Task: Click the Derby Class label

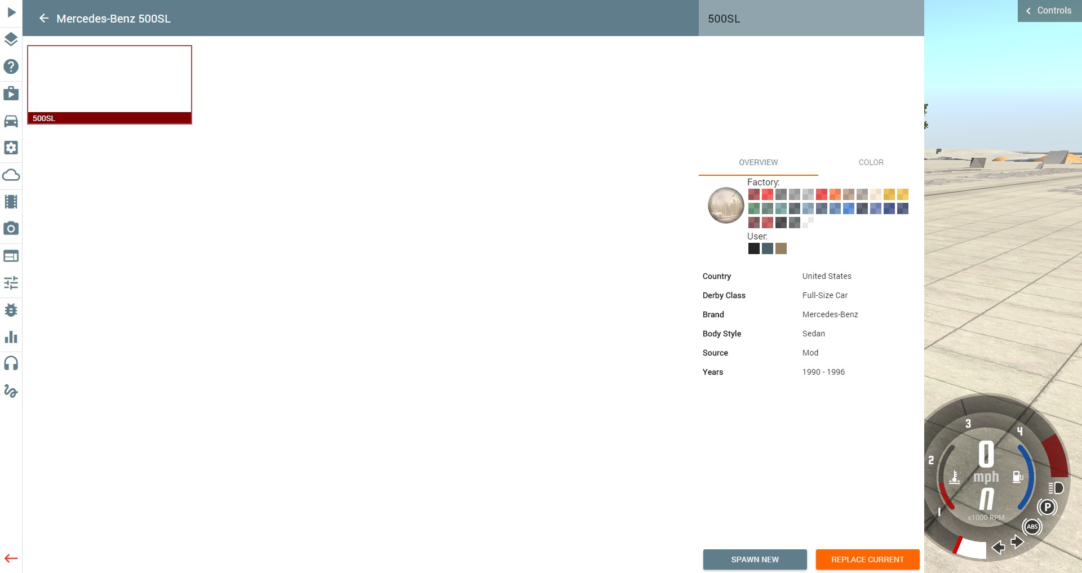Action: 724,295
